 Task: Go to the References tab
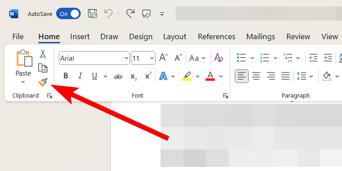click(x=217, y=36)
